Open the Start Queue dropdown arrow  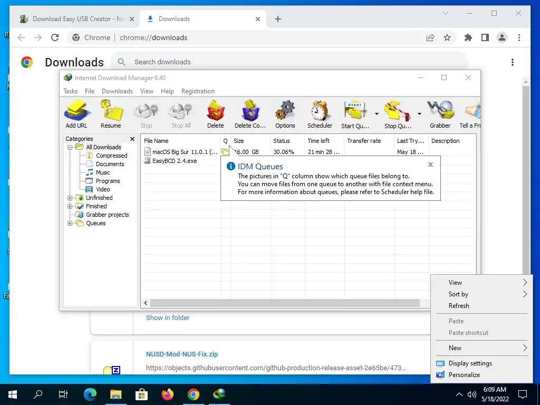coord(377,114)
